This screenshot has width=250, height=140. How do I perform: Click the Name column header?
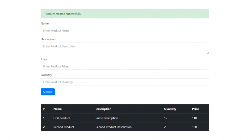click(58, 109)
